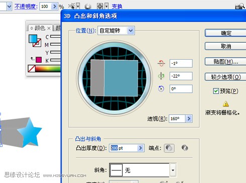Viewport: 246px width, 183px height.
Task: Click the none swatch in color spectrum
Action: coord(32,69)
